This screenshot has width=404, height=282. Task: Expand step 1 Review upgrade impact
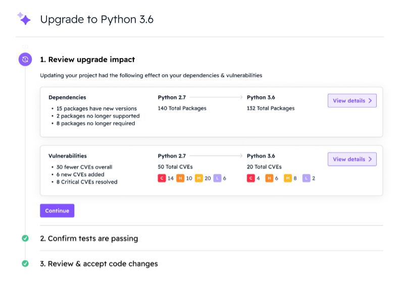pyautogui.click(x=87, y=60)
